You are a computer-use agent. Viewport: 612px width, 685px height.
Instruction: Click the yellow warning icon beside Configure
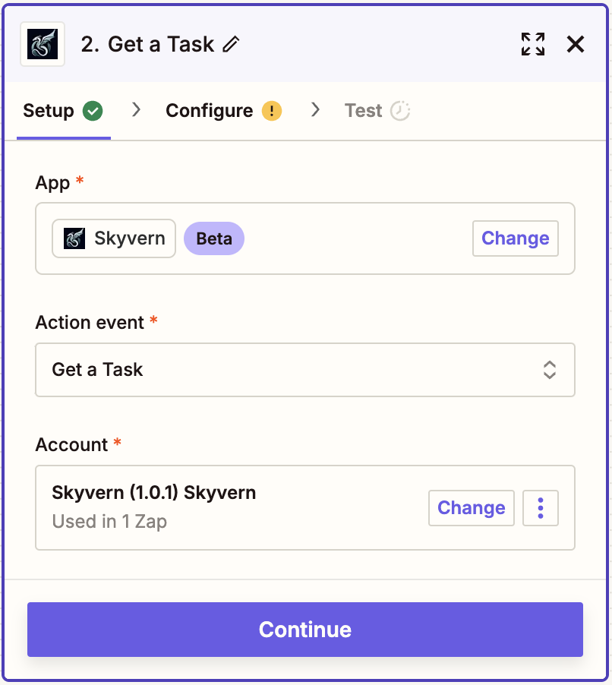coord(272,111)
